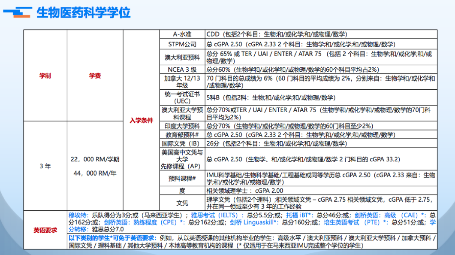455x255 pixels.
Task: Click the 加拿大 12/13 年级 cell
Action: pos(182,82)
